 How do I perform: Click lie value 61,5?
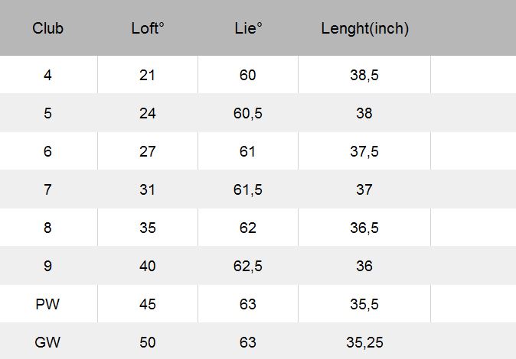point(248,190)
